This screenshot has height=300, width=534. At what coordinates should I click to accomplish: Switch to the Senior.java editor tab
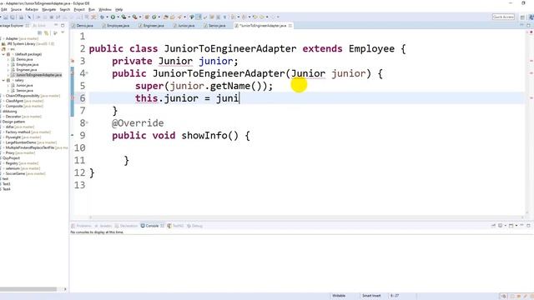click(214, 26)
